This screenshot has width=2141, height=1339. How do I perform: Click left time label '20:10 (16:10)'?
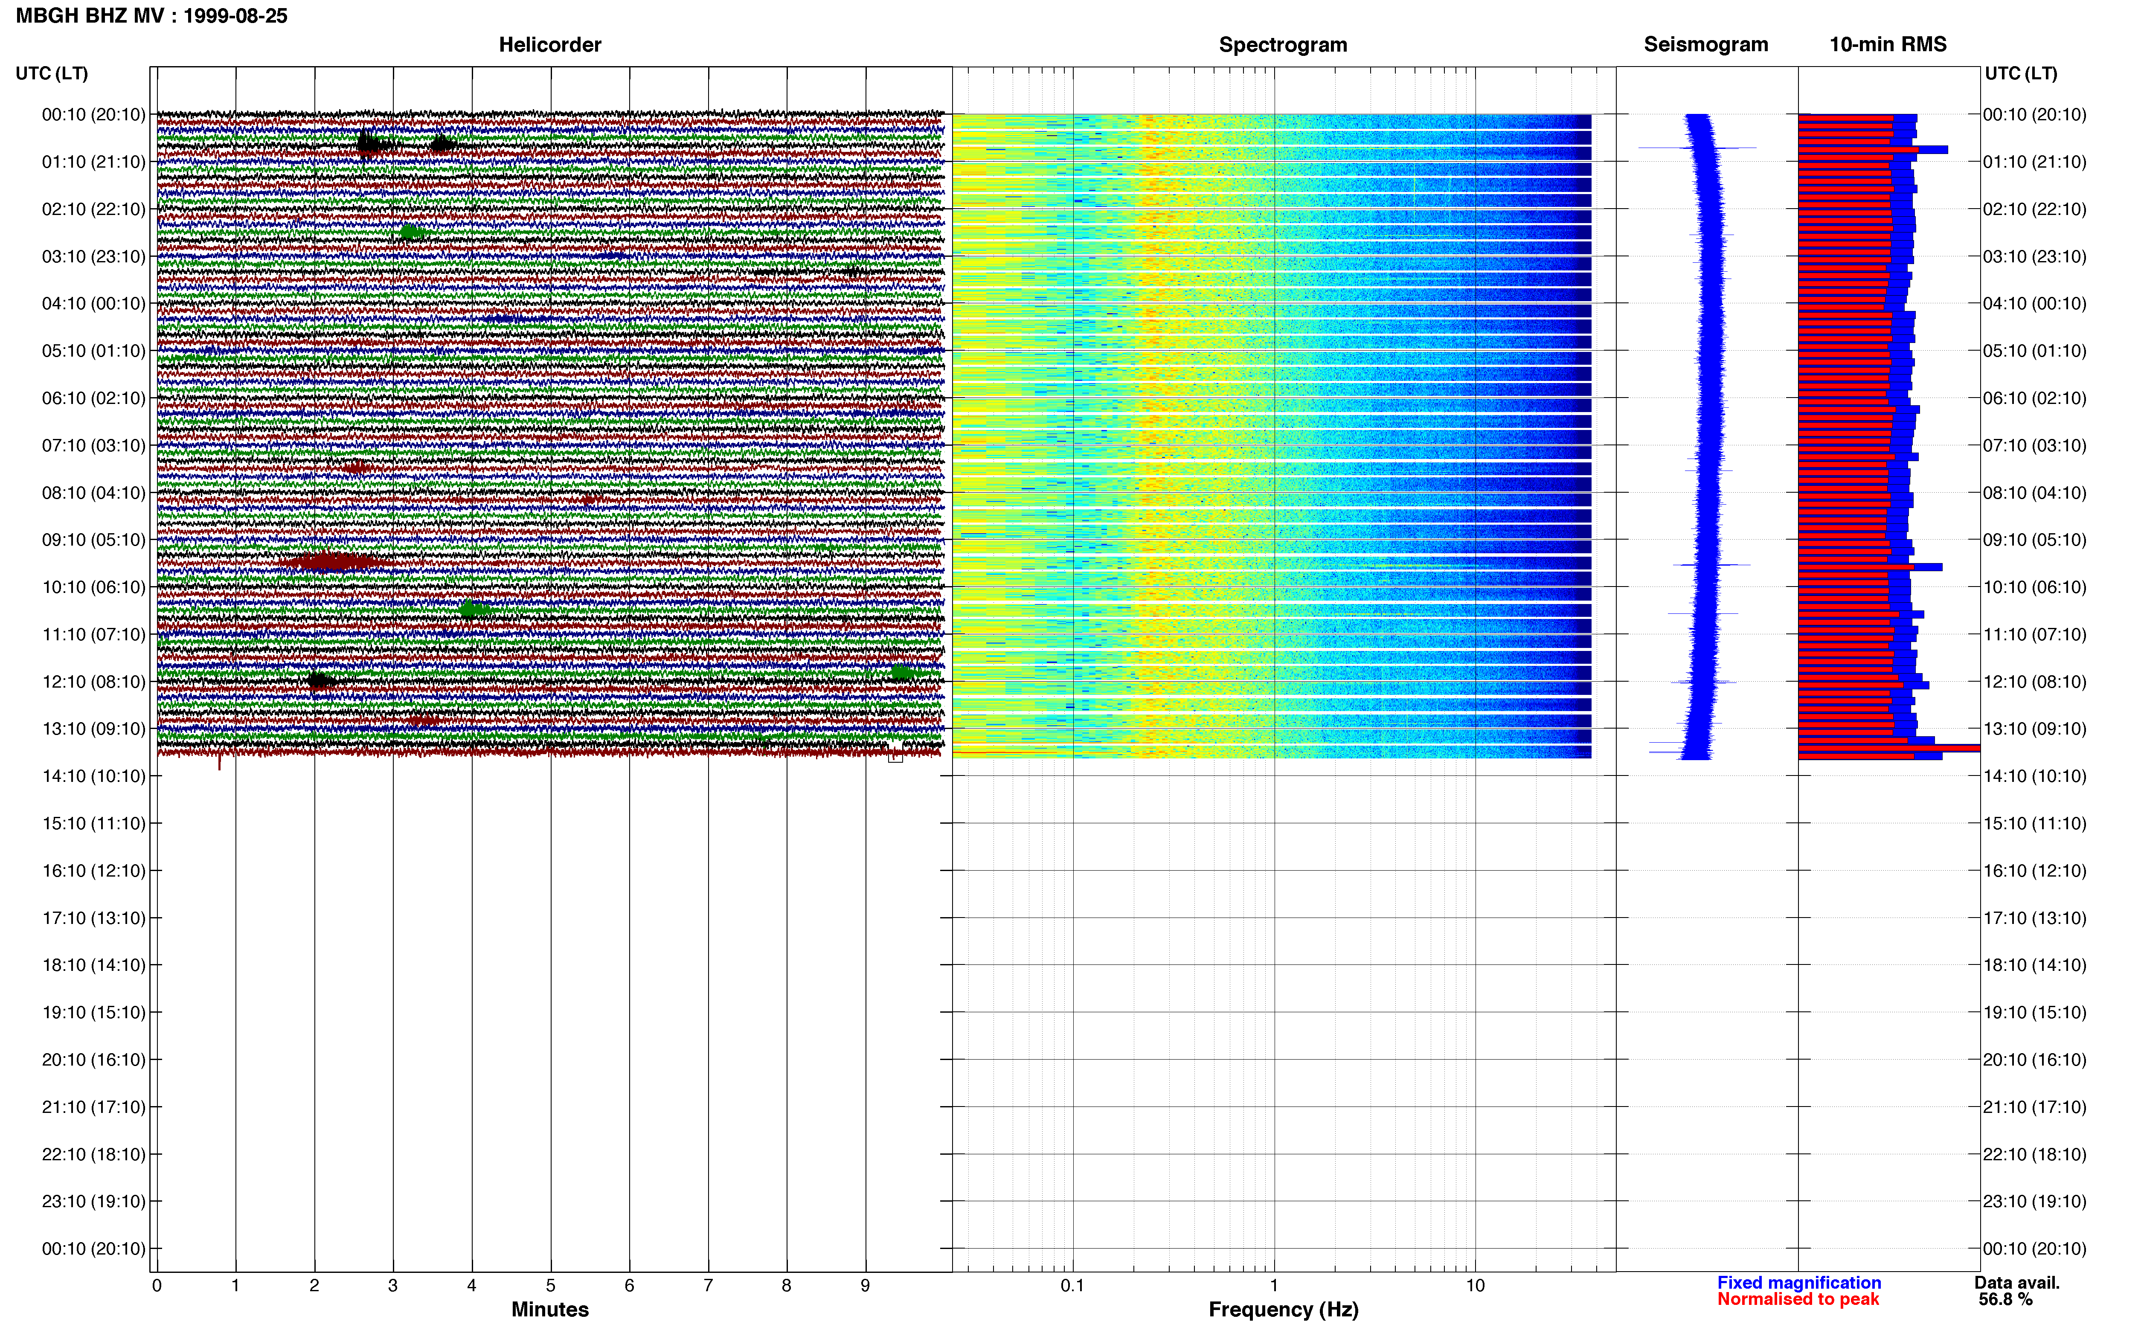[94, 1059]
